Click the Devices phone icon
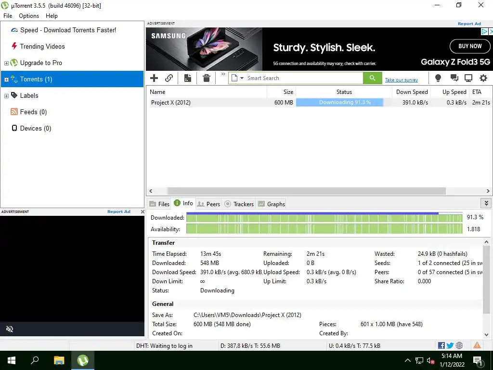The image size is (493, 370). click(14, 128)
